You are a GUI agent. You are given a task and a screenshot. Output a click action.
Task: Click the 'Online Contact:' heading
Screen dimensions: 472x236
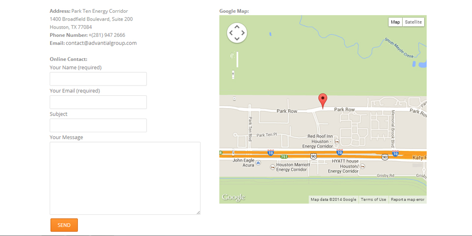pos(68,59)
